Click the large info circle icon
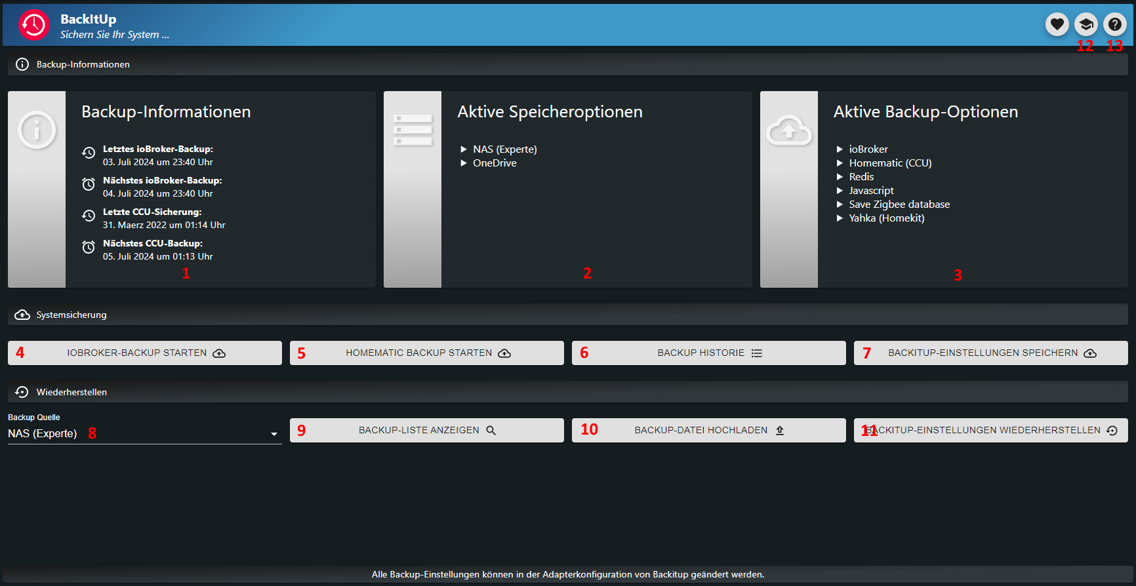 (x=37, y=130)
